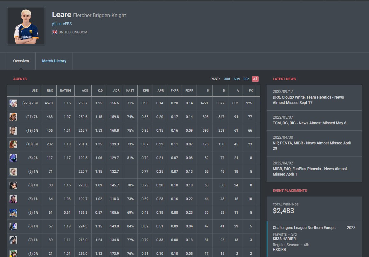The image size is (369, 257).
Task: Open DRX, Cloud9 White, Team Heretics news
Action: tap(314, 98)
